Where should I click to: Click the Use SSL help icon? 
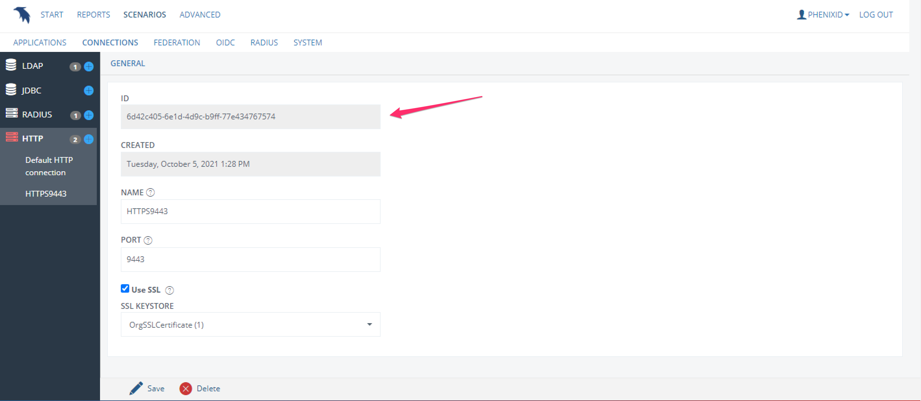[x=170, y=290]
